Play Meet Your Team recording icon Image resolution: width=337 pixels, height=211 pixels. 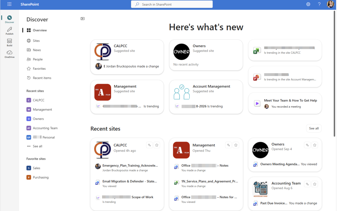257,103
